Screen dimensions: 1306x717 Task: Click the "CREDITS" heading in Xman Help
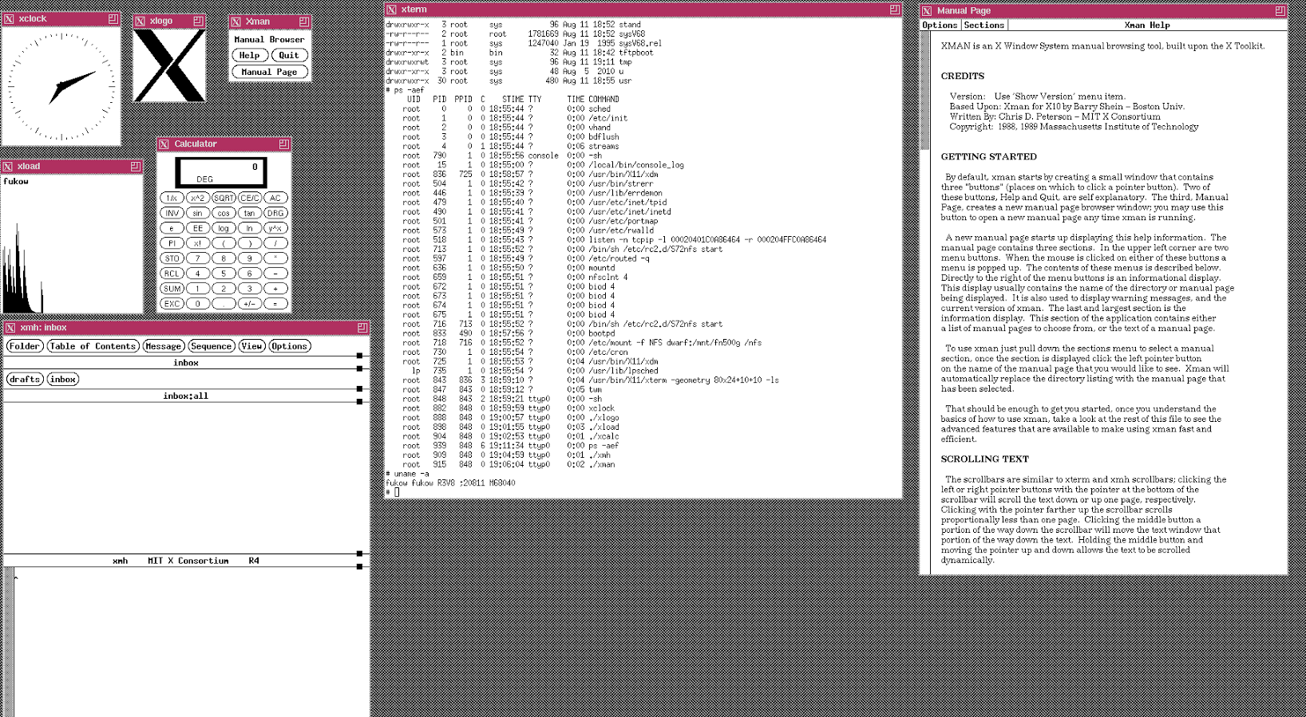pos(963,77)
